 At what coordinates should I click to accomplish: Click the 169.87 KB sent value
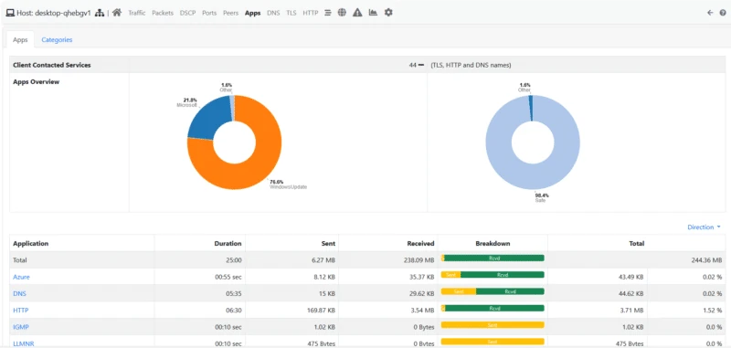point(322,311)
